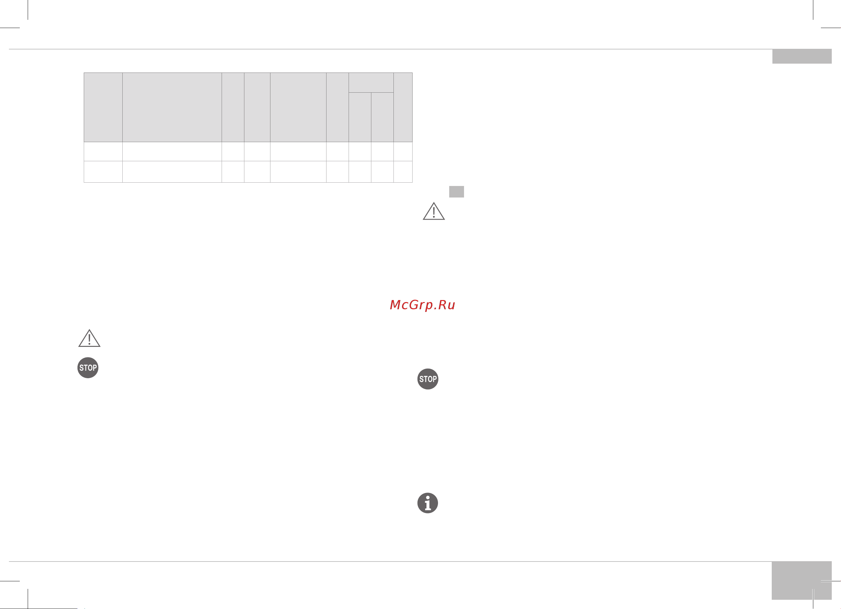Click the widest white cell in the bottom table row
The width and height of the screenshot is (841, 609).
click(172, 171)
